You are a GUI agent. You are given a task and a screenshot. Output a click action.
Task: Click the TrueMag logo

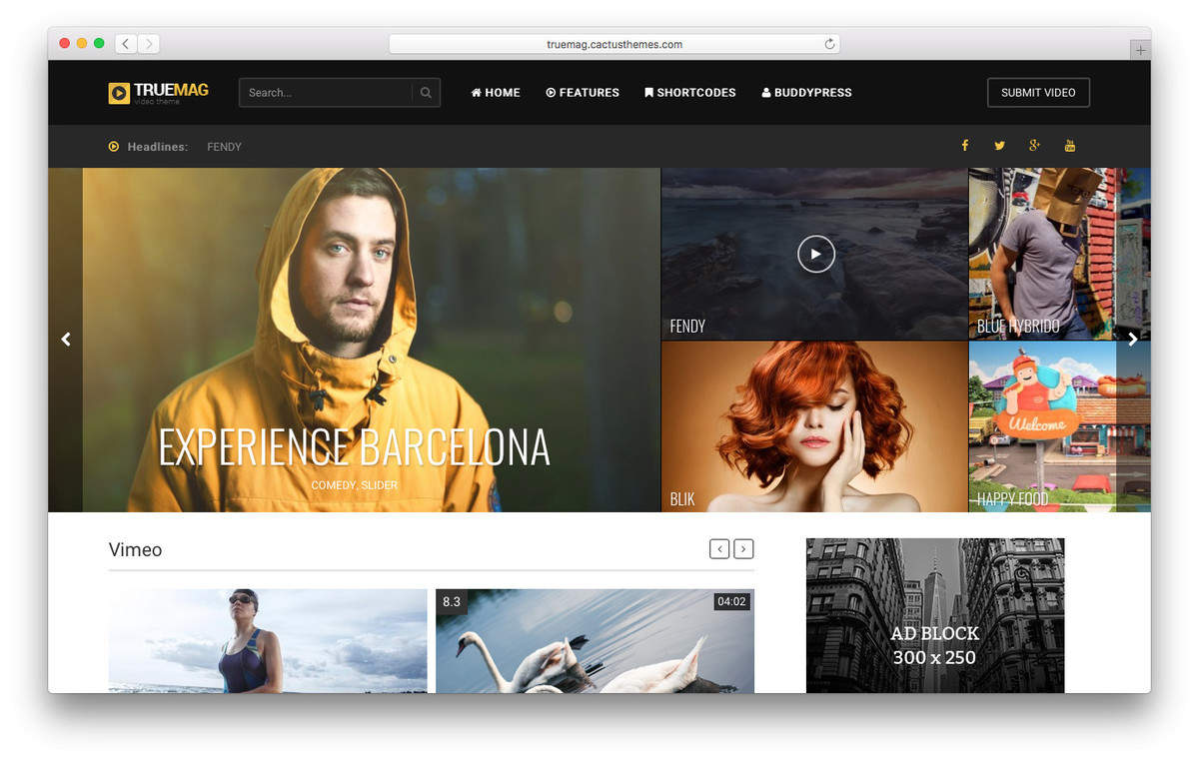click(x=158, y=92)
